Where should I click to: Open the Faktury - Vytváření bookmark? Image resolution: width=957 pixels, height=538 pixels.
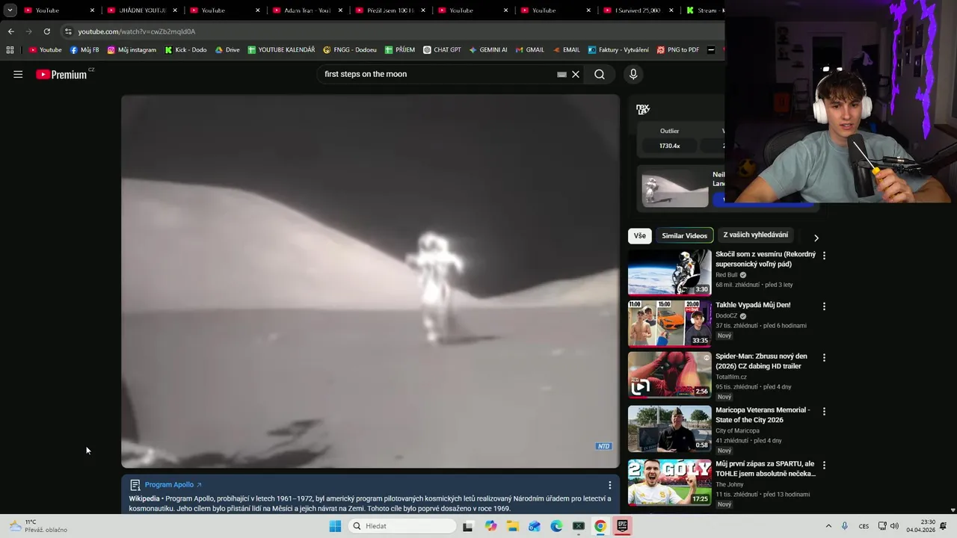(618, 50)
